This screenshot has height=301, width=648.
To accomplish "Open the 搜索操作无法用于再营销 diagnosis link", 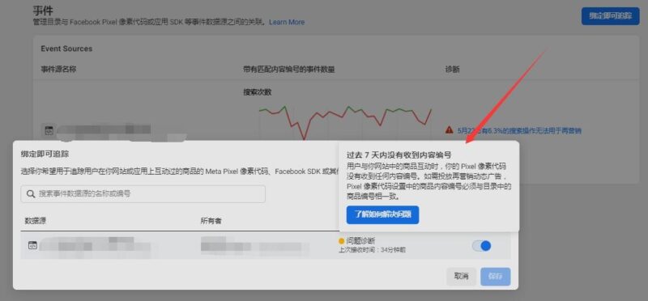I will (519, 131).
